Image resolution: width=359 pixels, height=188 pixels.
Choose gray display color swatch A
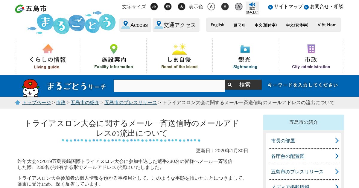click(239, 7)
